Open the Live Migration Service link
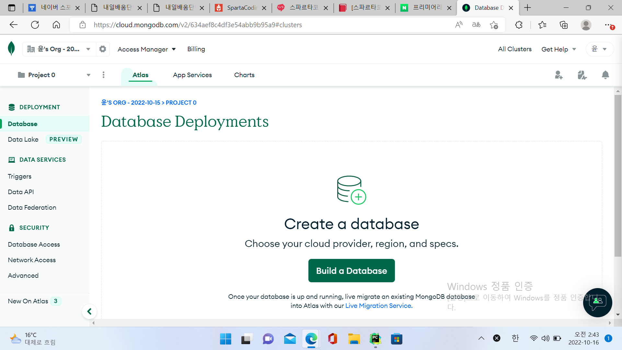This screenshot has height=350, width=622. coord(379,306)
